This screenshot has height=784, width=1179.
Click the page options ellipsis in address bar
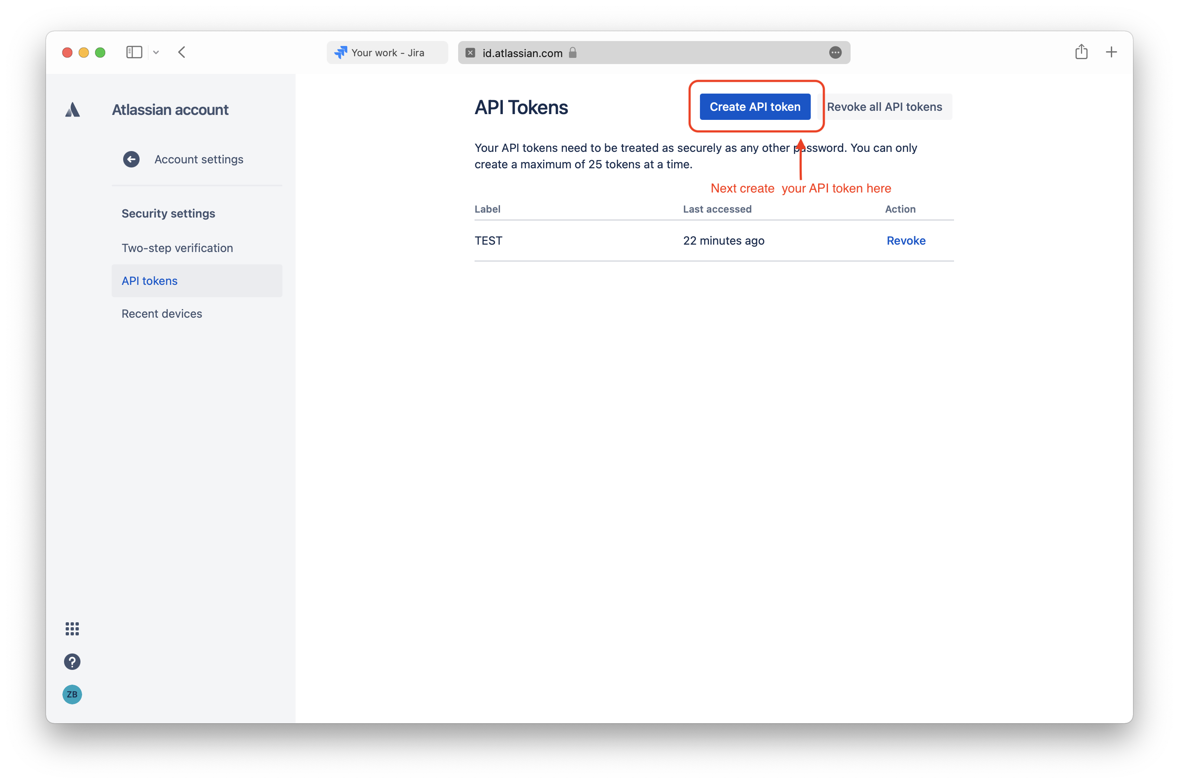pyautogui.click(x=835, y=53)
